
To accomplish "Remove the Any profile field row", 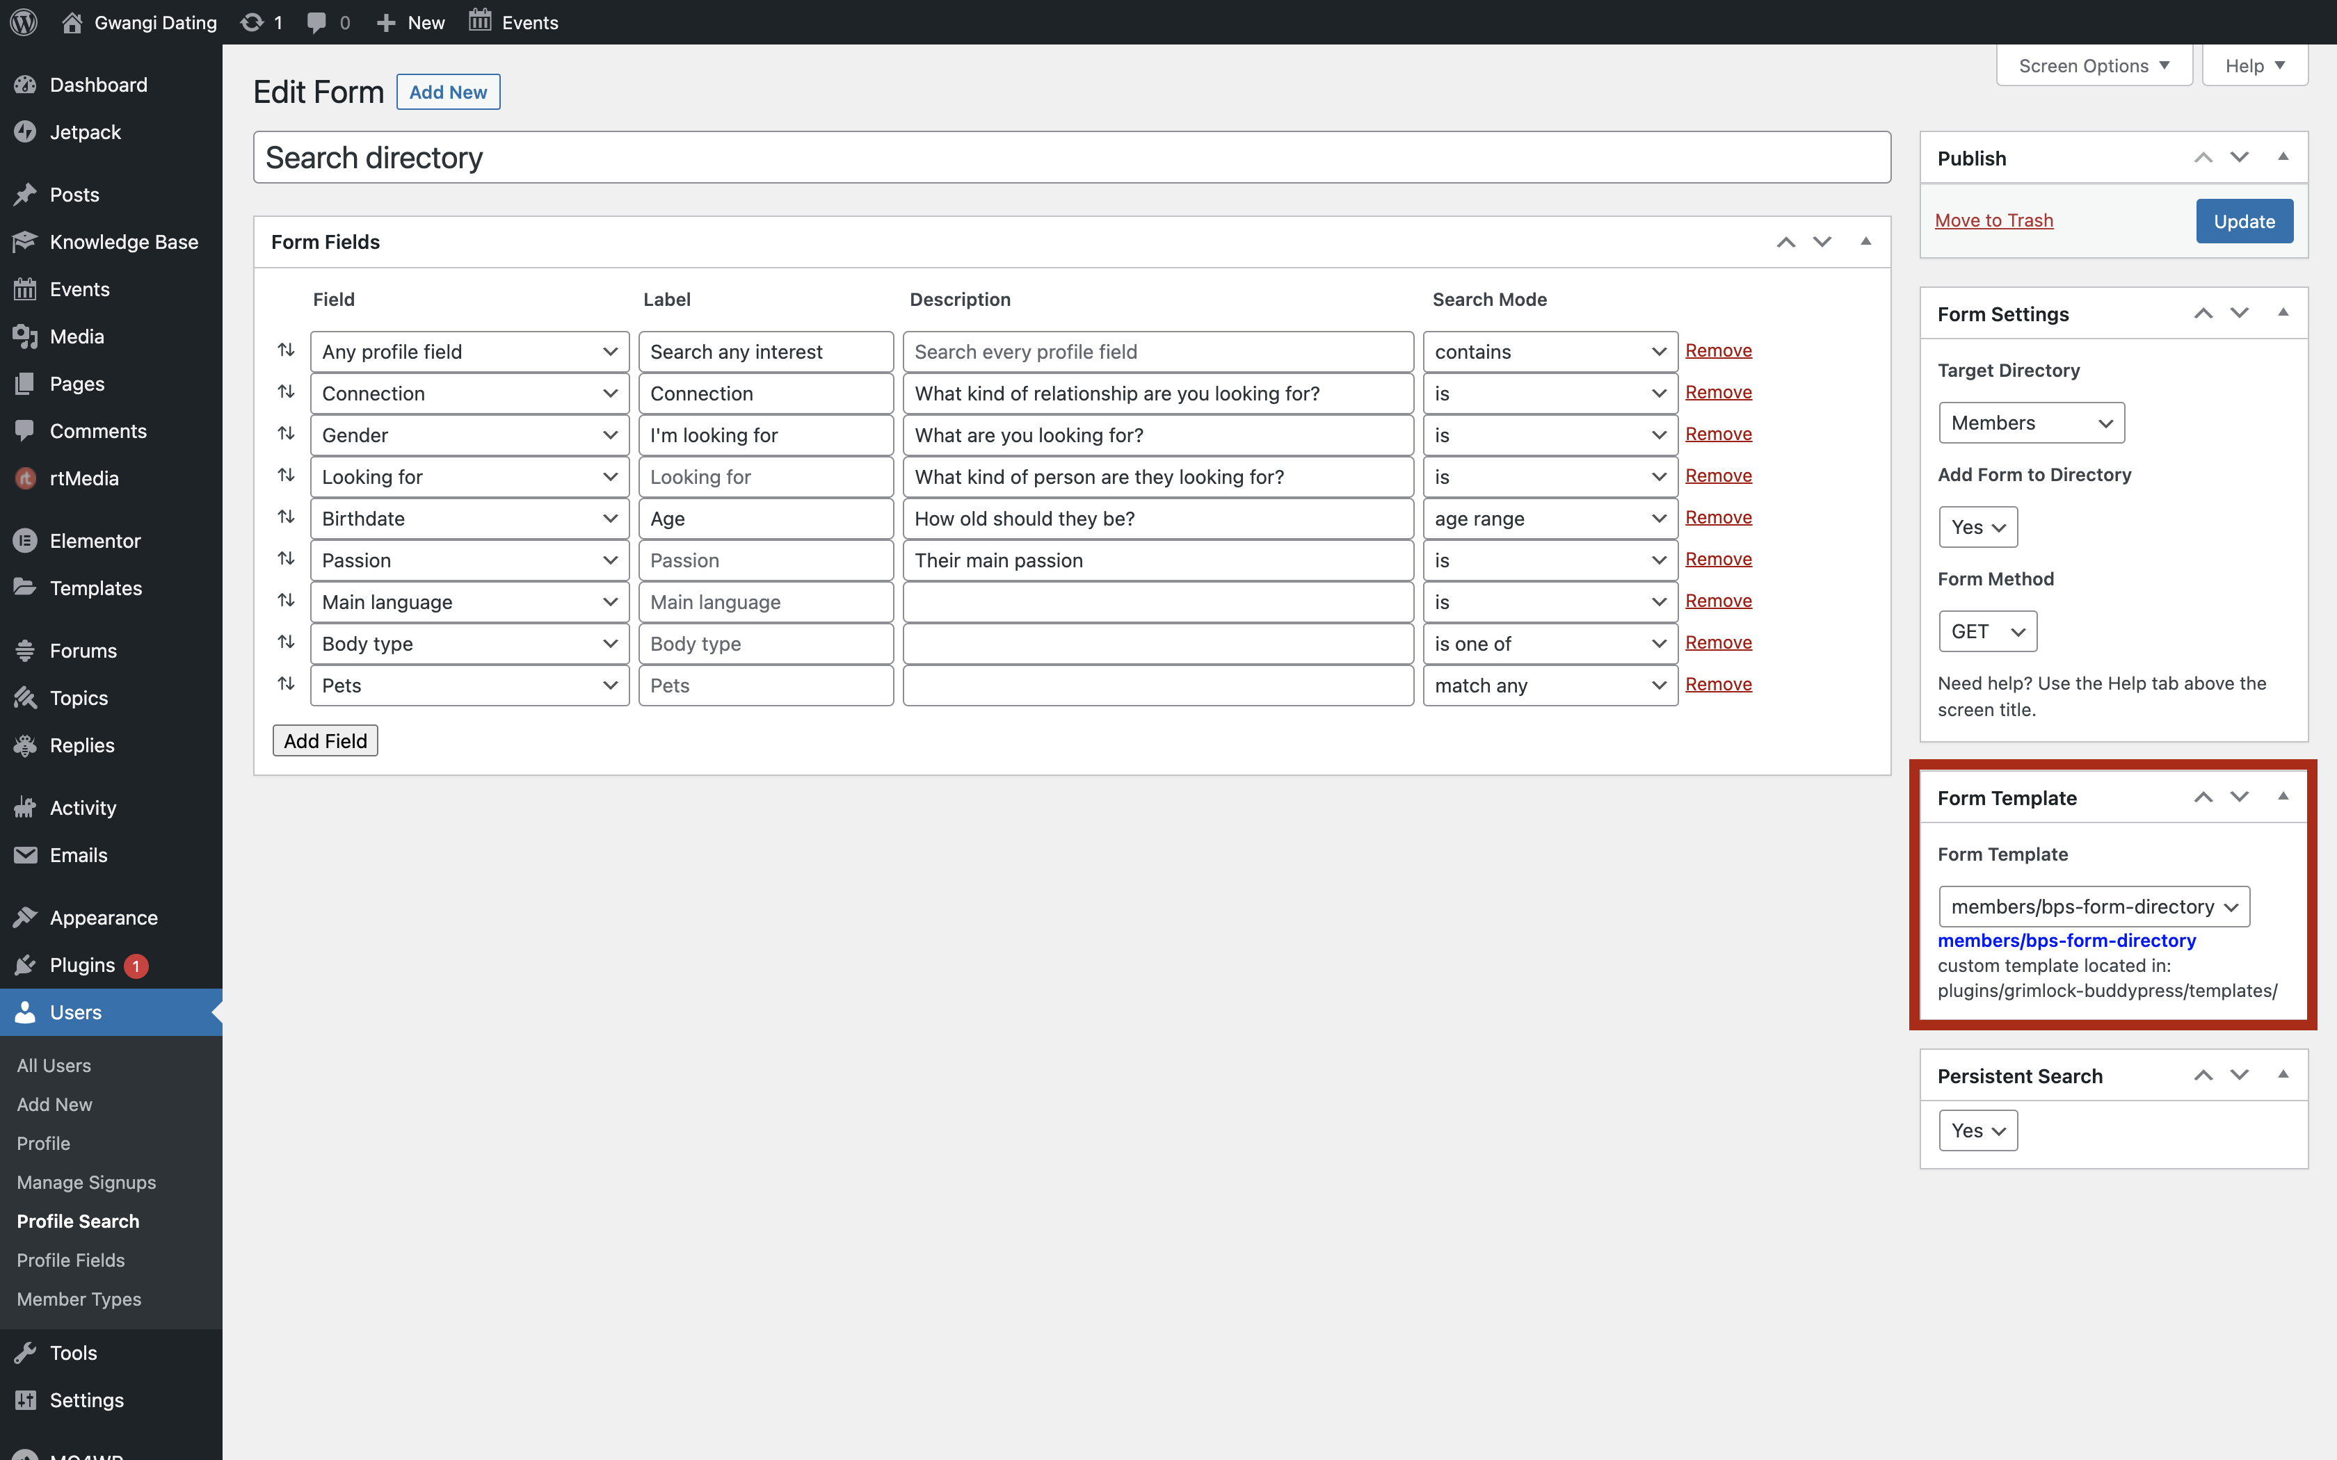I will pos(1718,350).
